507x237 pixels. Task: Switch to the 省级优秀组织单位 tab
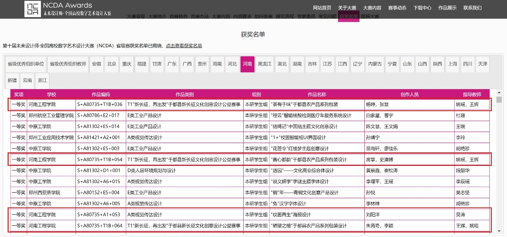pos(26,64)
